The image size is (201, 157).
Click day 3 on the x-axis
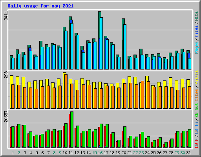tap(25, 153)
